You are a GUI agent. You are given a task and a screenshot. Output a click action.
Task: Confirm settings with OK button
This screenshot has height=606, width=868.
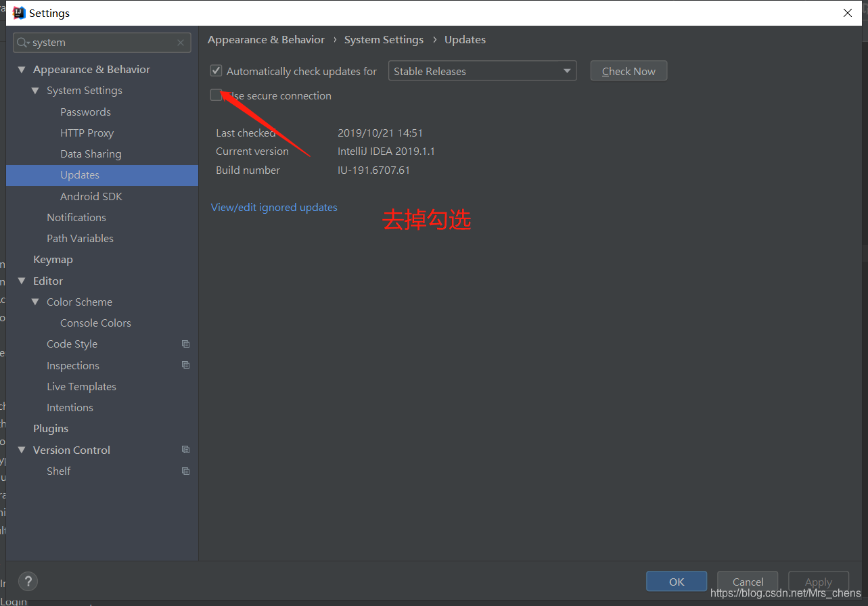tap(677, 582)
